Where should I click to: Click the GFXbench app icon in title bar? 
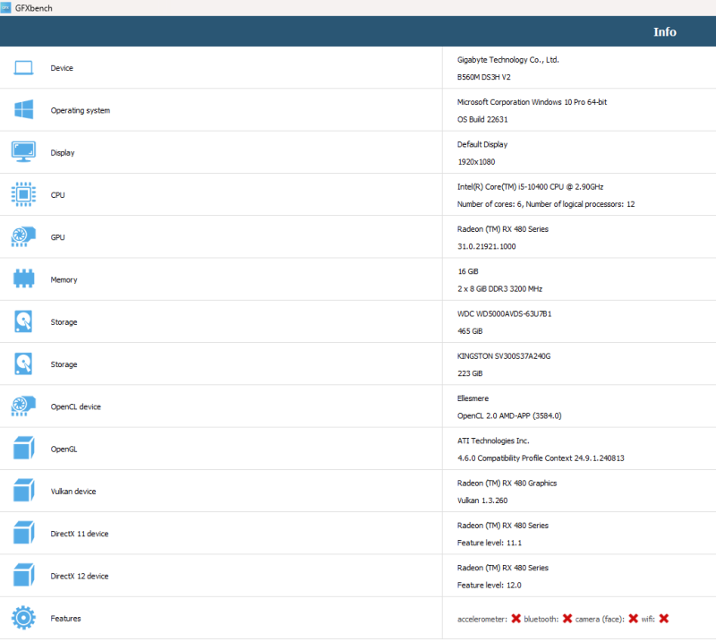5,7
